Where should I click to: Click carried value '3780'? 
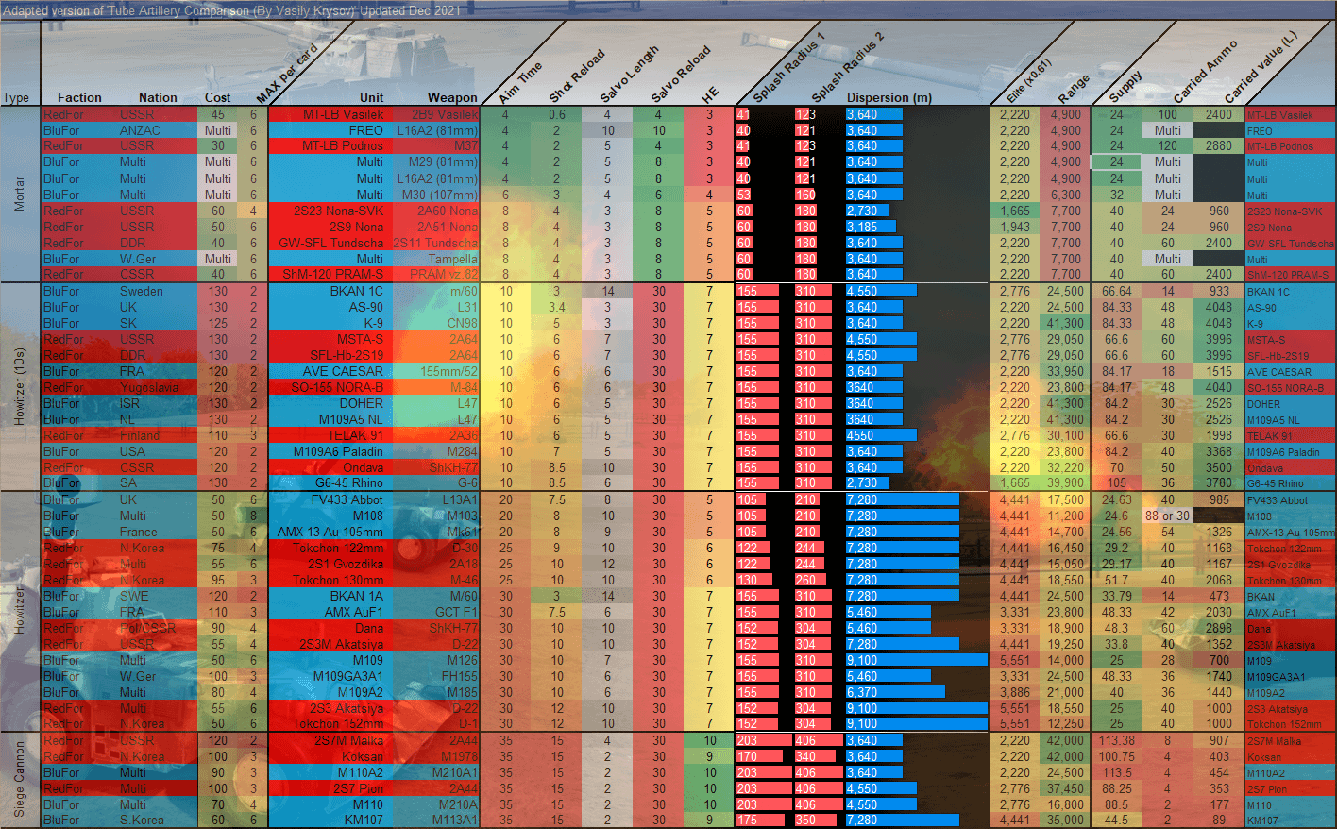pyautogui.click(x=1218, y=483)
